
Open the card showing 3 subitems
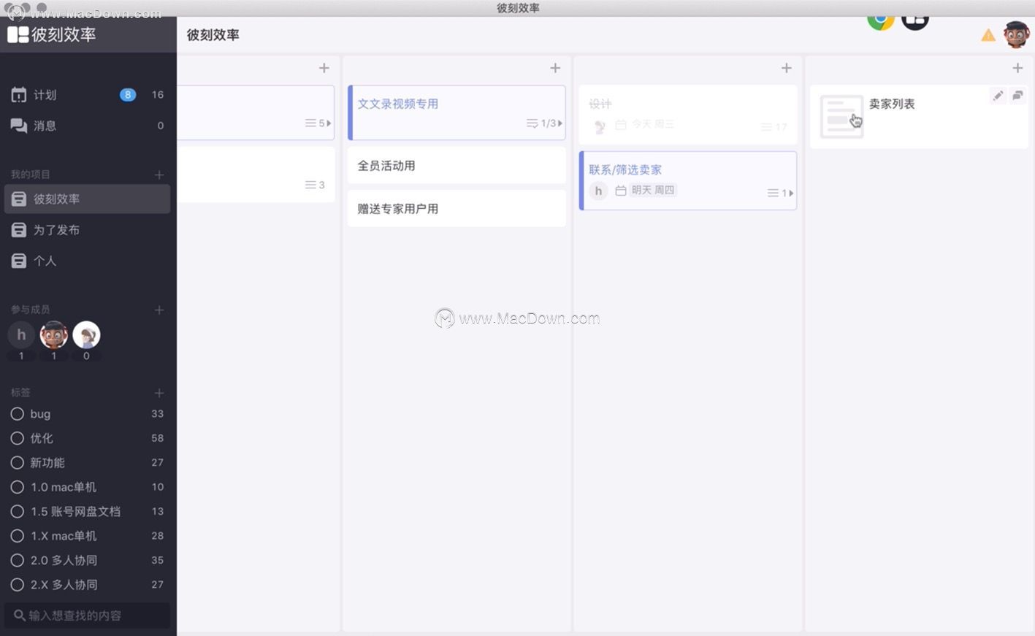pyautogui.click(x=256, y=175)
